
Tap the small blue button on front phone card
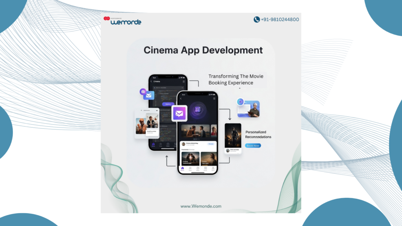pyautogui.click(x=211, y=144)
